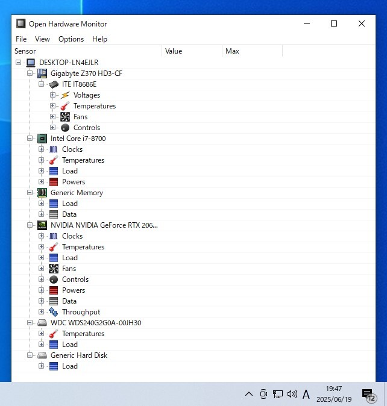The image size is (387, 406).
Task: Click the Clocks waveform icon under NVIDIA GeForce
Action: tap(54, 236)
